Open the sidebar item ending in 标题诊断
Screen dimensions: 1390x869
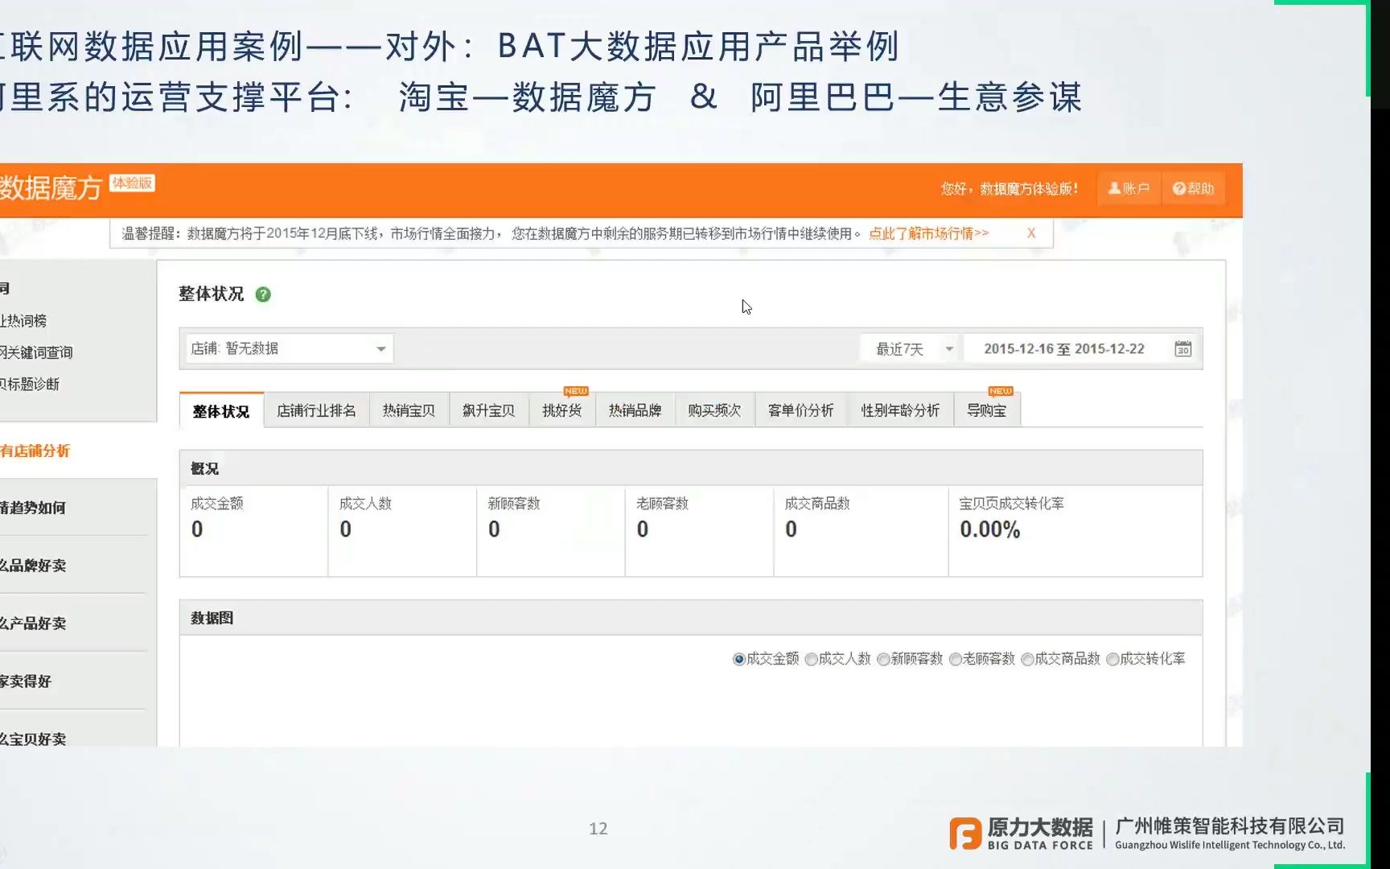31,384
